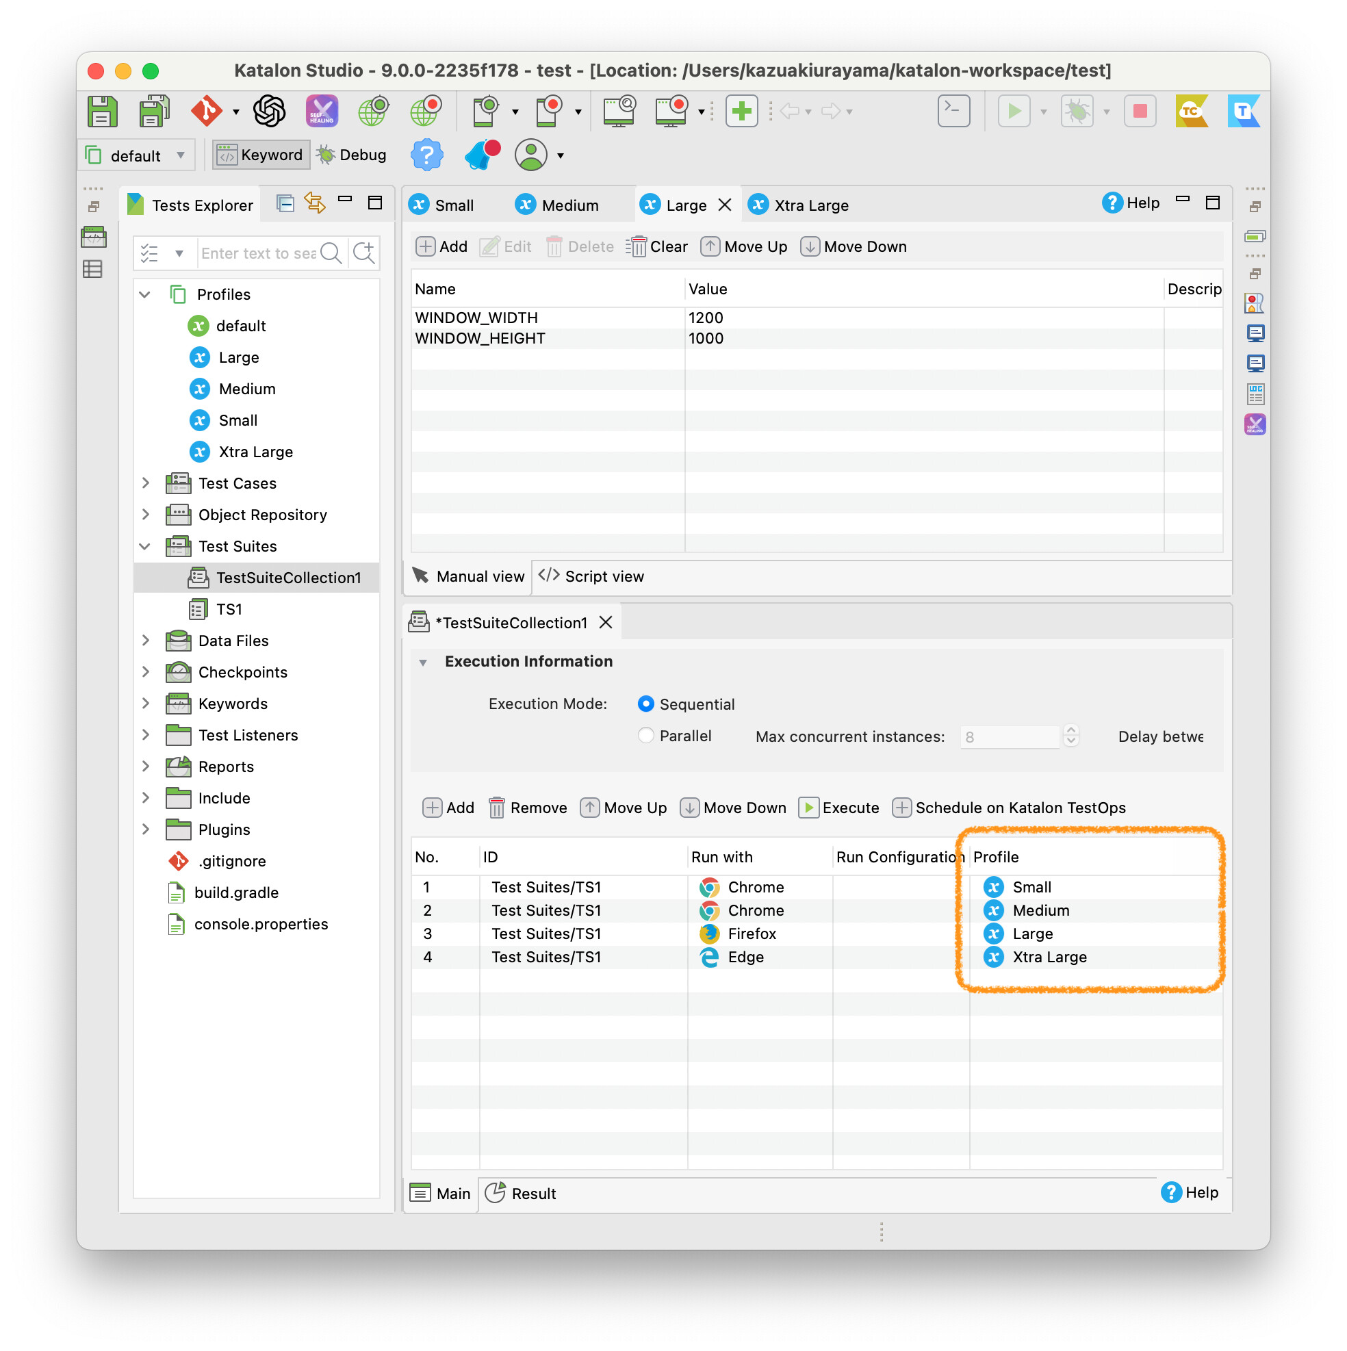This screenshot has width=1347, height=1351.
Task: Switch to Script view tab
Action: pos(591,576)
